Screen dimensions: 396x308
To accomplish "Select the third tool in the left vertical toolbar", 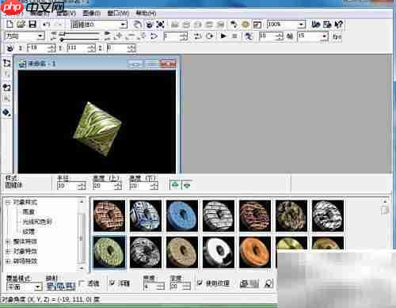I will point(7,87).
